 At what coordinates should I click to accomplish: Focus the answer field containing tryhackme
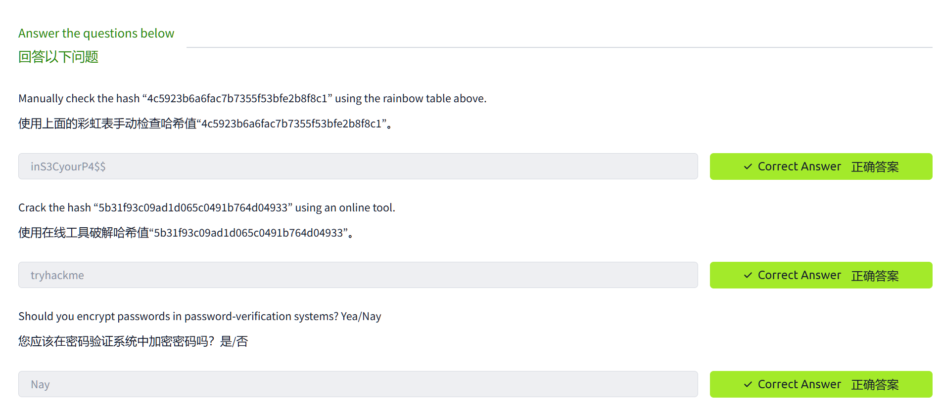358,275
